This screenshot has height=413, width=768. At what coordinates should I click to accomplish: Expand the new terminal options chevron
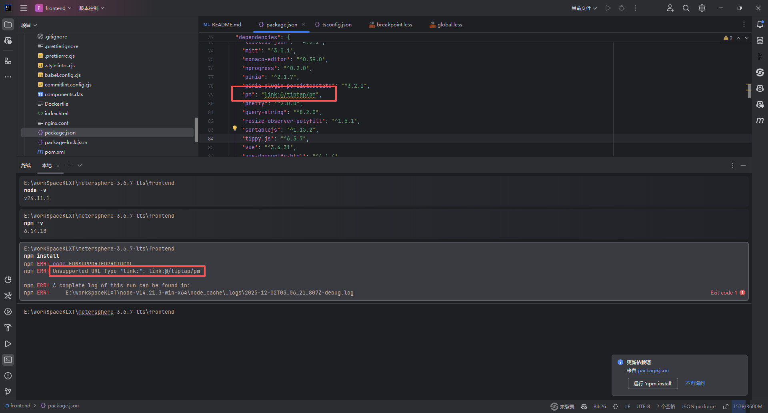coord(80,165)
